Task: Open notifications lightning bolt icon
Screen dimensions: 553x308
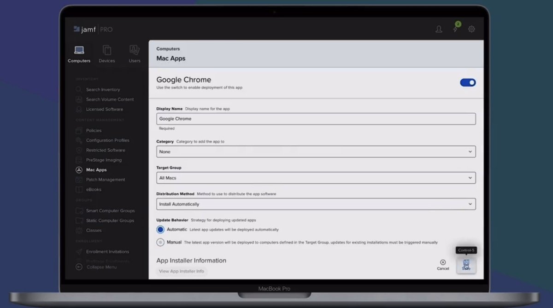Action: tap(455, 29)
